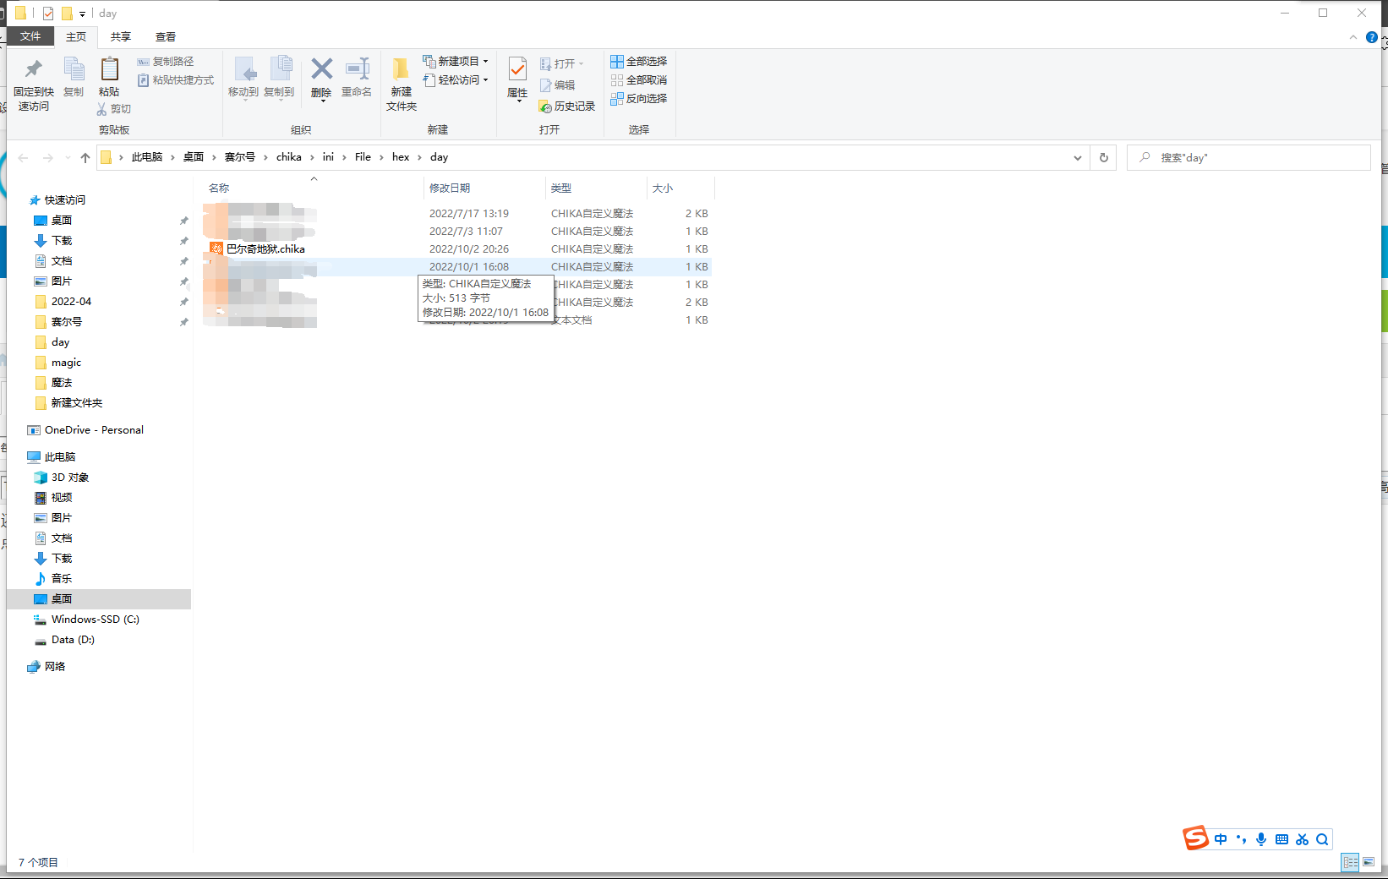Image resolution: width=1388 pixels, height=879 pixels.
Task: Open Videos (视频) in the sidebar
Action: click(x=62, y=498)
